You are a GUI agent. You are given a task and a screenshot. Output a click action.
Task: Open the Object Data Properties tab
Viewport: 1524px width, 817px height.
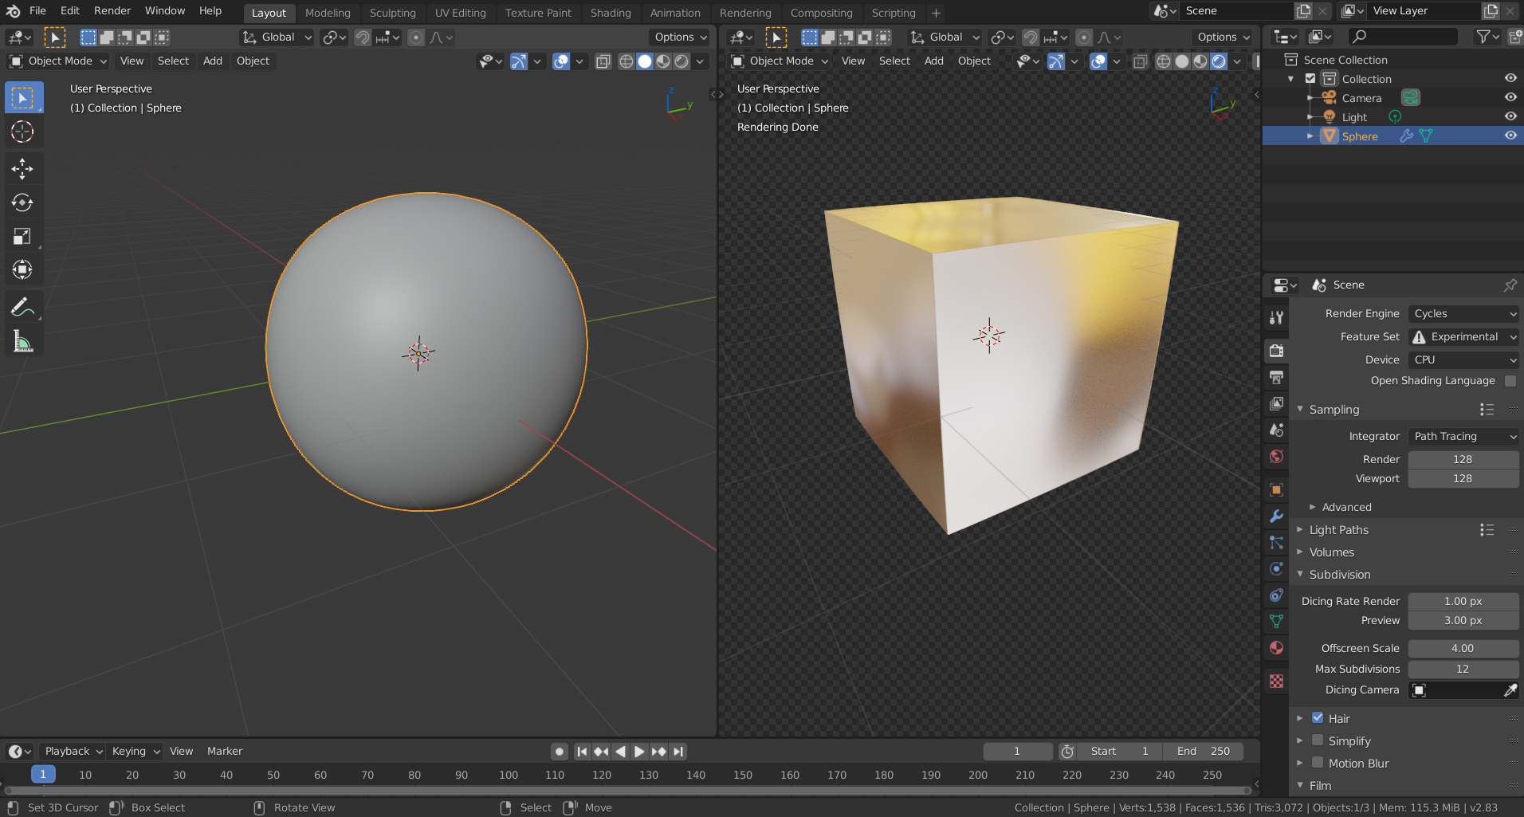(x=1275, y=621)
